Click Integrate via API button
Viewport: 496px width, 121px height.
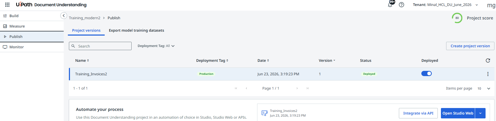[x=418, y=113]
